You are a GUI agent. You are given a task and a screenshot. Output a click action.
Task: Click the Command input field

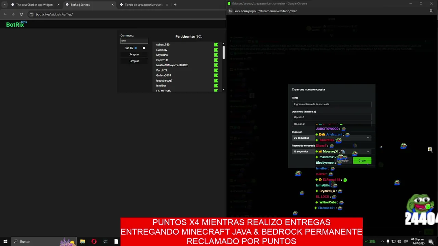(x=134, y=41)
